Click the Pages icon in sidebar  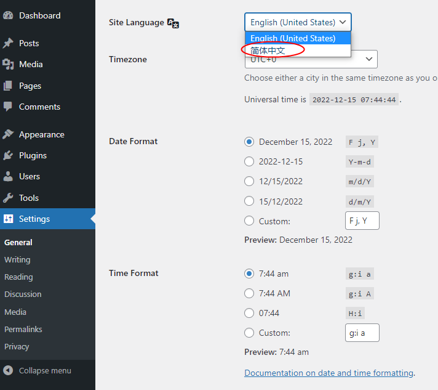coord(8,86)
